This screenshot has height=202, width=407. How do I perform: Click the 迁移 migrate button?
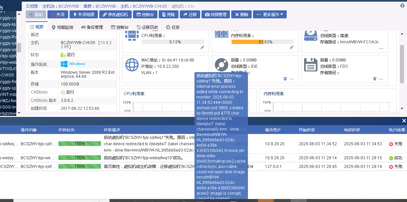tap(190, 14)
